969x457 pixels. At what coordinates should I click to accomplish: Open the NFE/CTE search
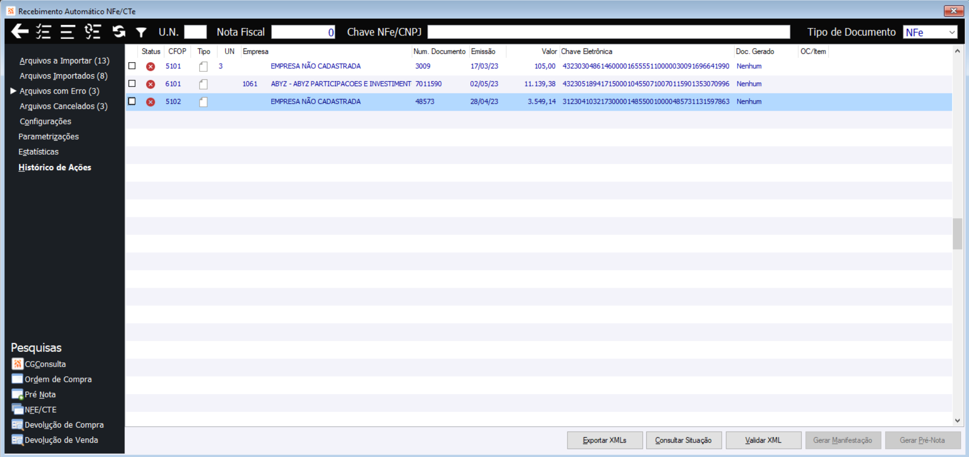click(34, 409)
